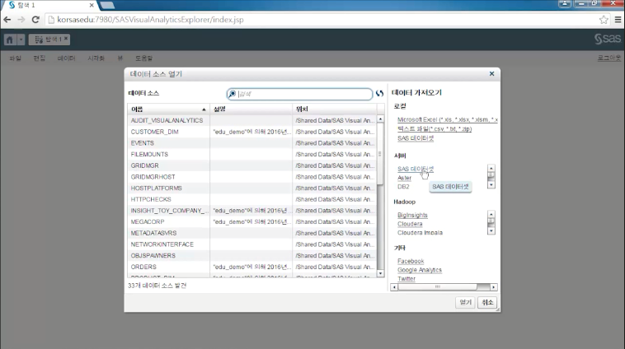Select the MEGACORP data source

pos(252,221)
